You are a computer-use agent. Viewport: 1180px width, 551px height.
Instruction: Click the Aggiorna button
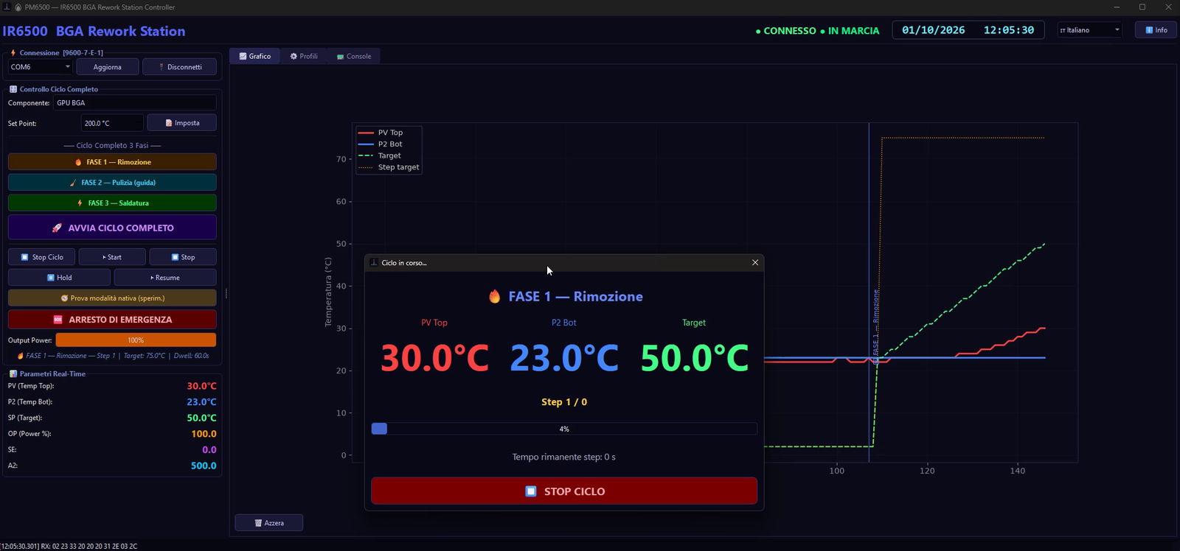(107, 67)
